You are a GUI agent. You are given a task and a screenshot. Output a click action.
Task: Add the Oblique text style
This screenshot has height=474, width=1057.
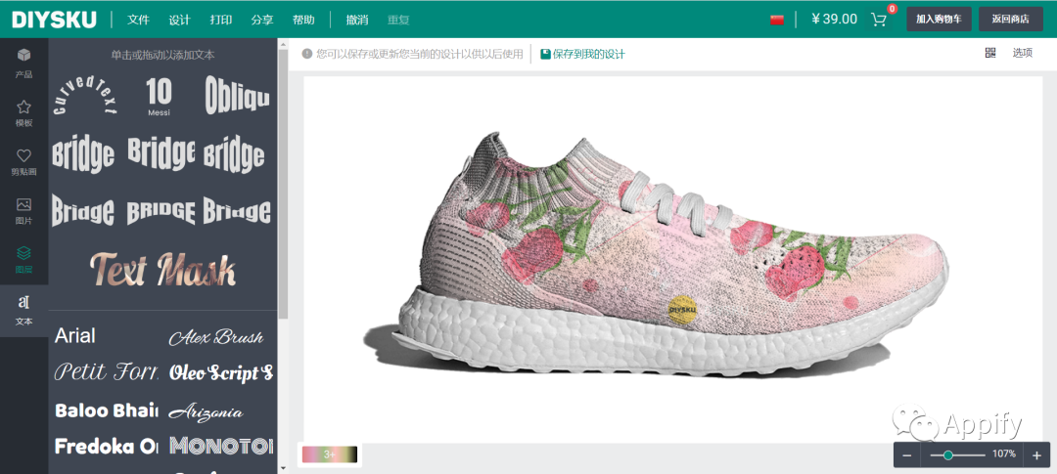coord(237,95)
